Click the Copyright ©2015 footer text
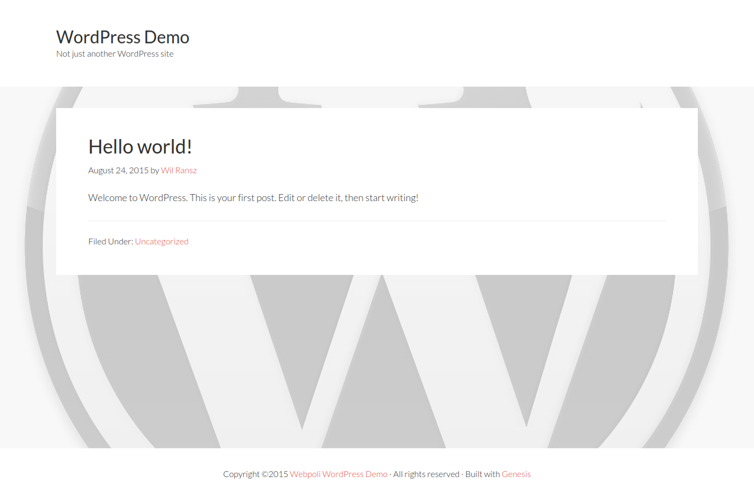 [255, 474]
